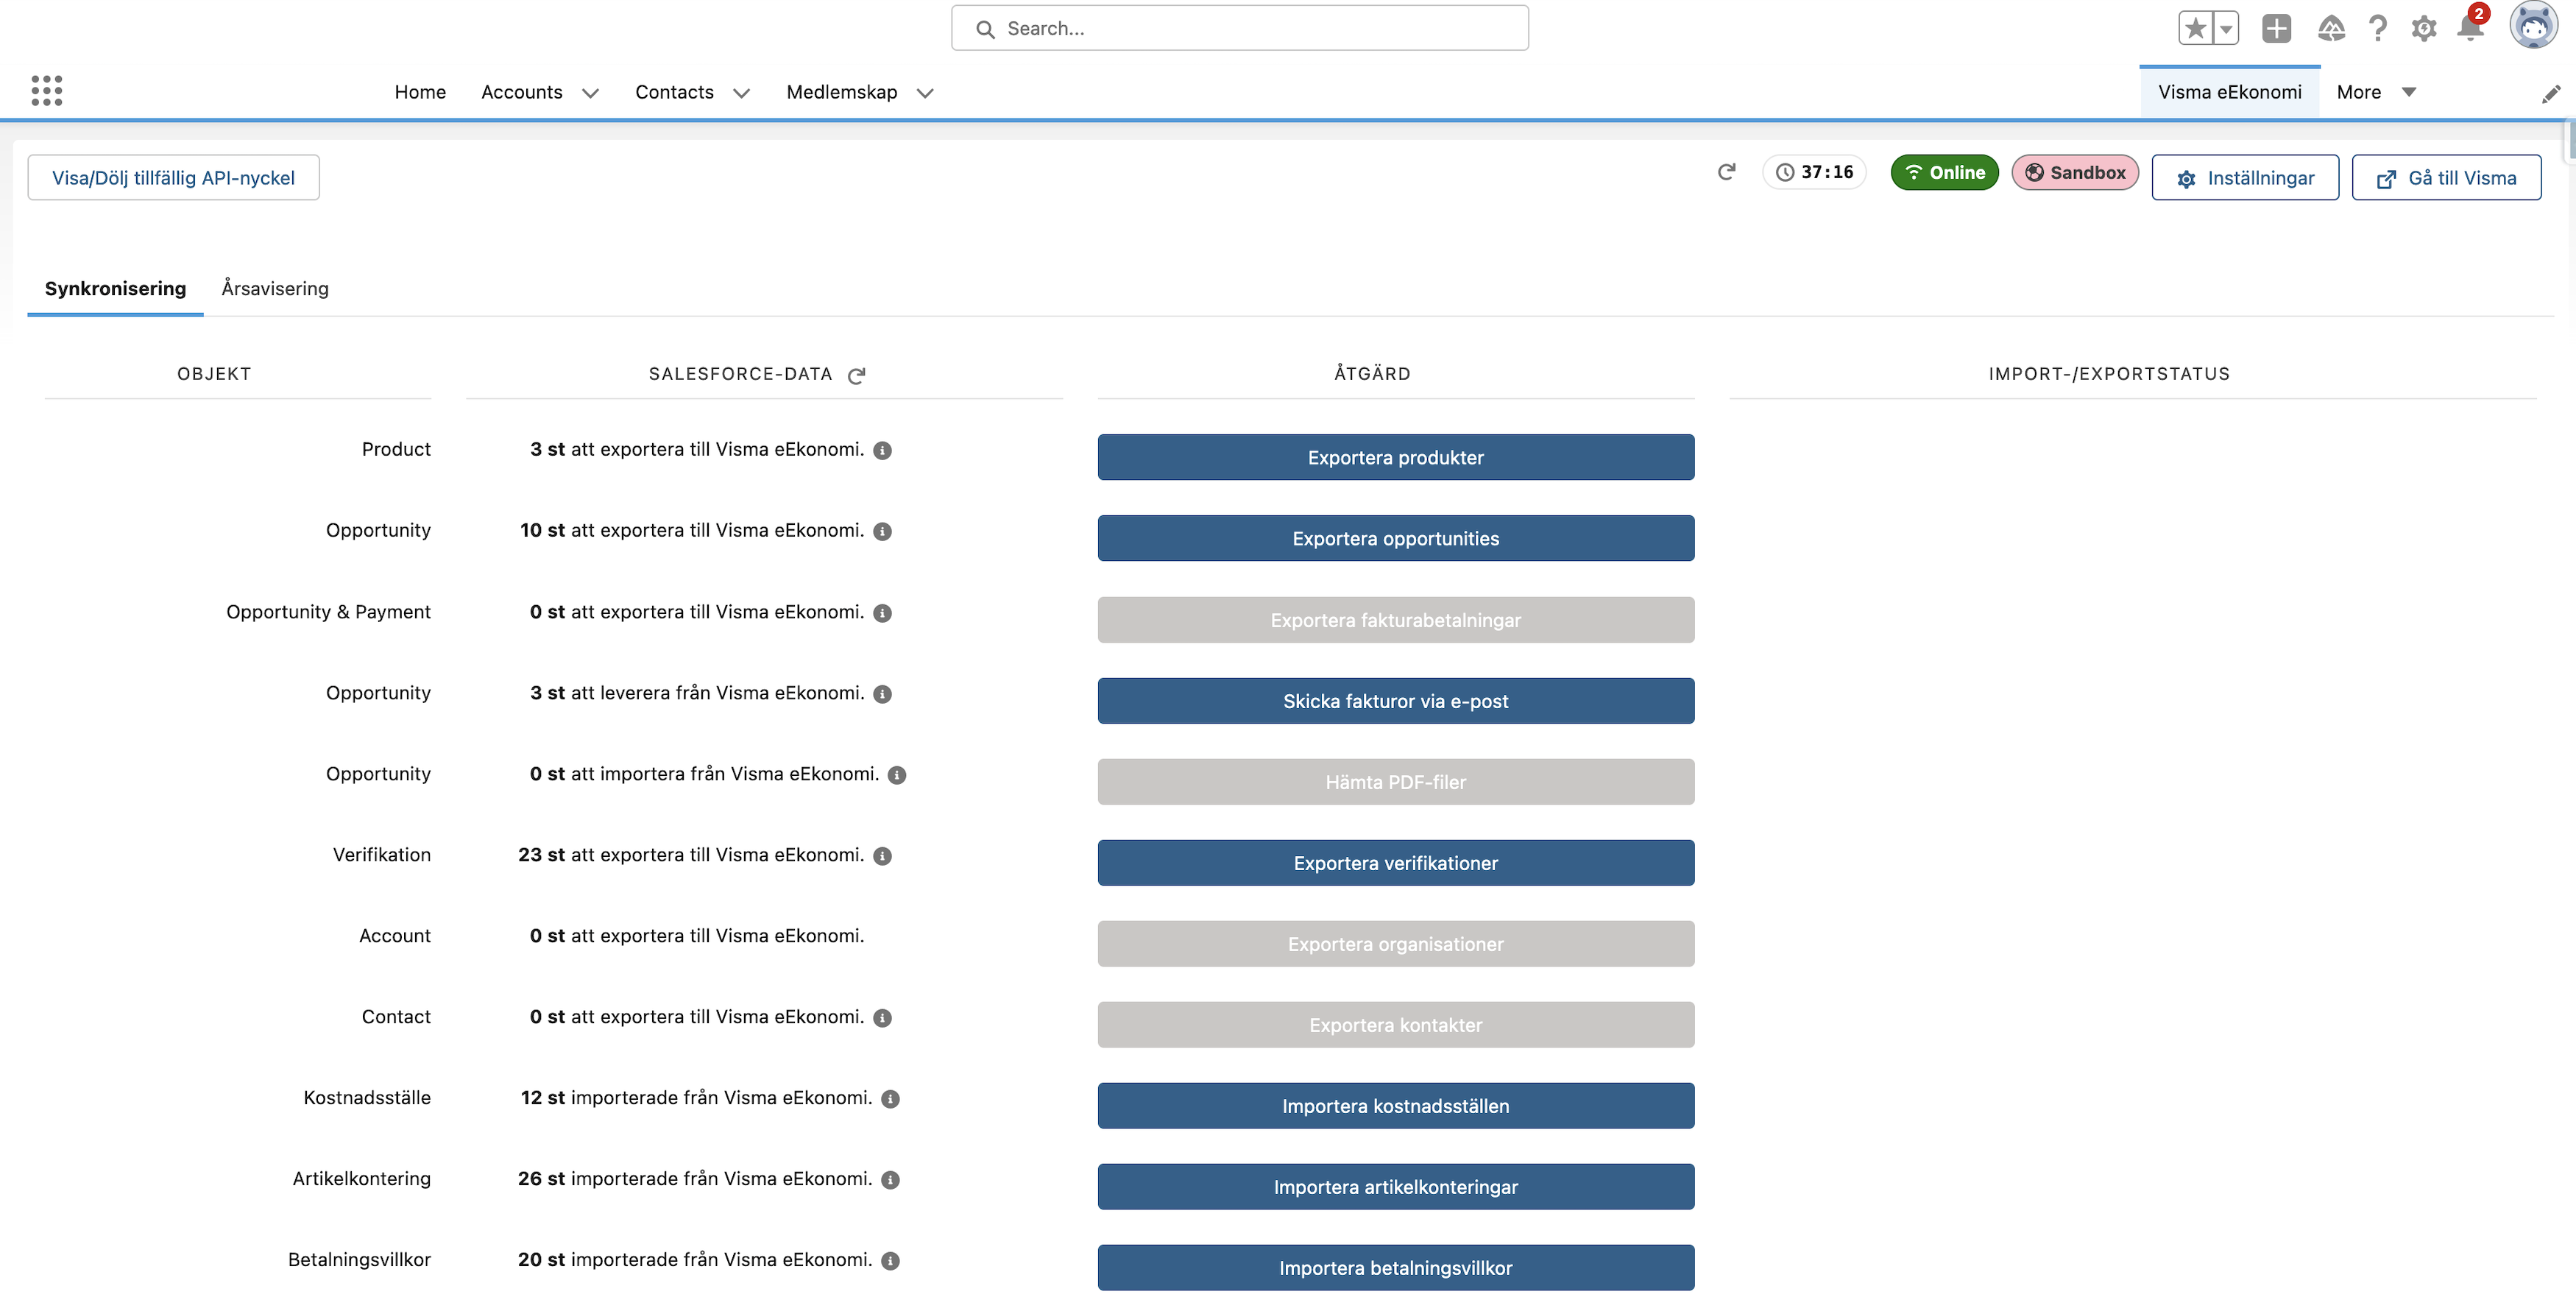Expand the Medlemskap menu chevron
Viewport: 2576px width, 1300px height.
tap(925, 93)
